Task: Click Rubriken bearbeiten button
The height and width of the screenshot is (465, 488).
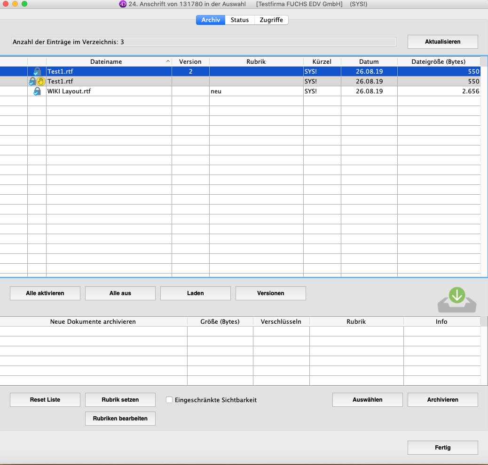Action: click(x=120, y=419)
